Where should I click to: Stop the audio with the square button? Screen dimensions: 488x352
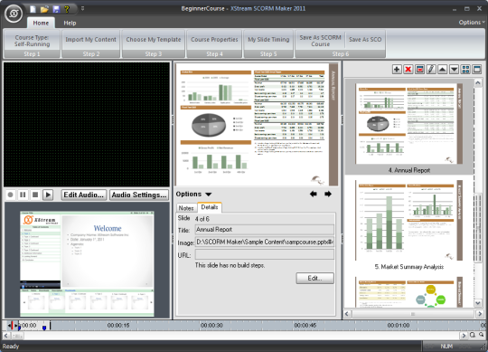pos(35,195)
